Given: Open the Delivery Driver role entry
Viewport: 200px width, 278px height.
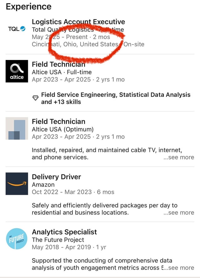Looking at the screenshot, I should click(56, 177).
